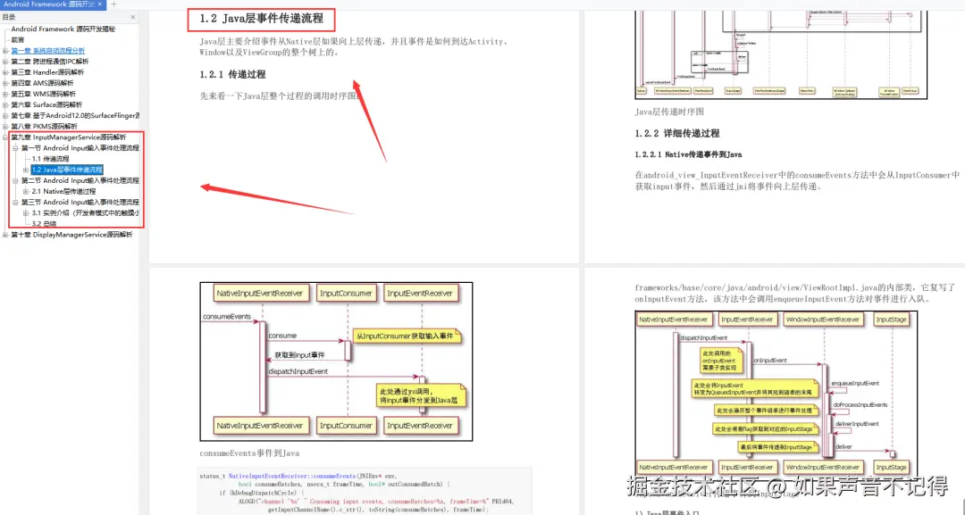Select 第七章 基于Android12.0的SurfaceFlinger in outline
965x515 pixels.
74,115
